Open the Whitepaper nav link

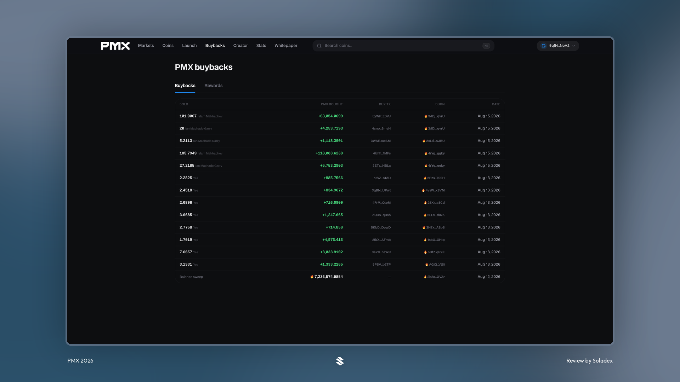(286, 46)
